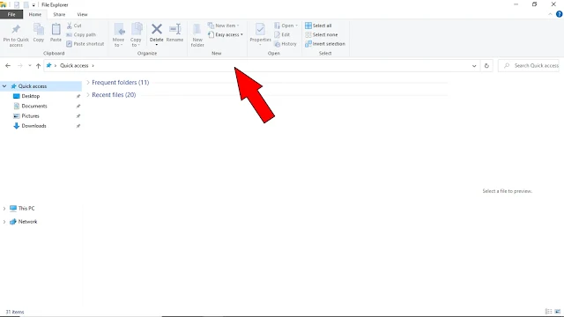Expand Network in navigation pane
The height and width of the screenshot is (317, 564).
(4, 222)
